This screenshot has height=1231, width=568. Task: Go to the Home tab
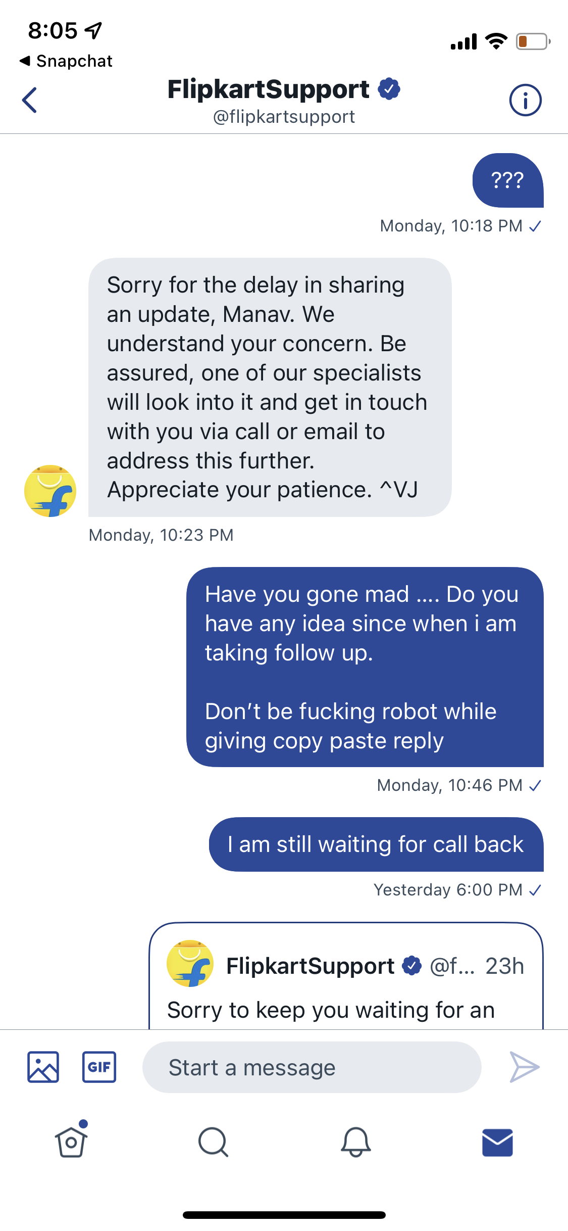[x=71, y=1142]
